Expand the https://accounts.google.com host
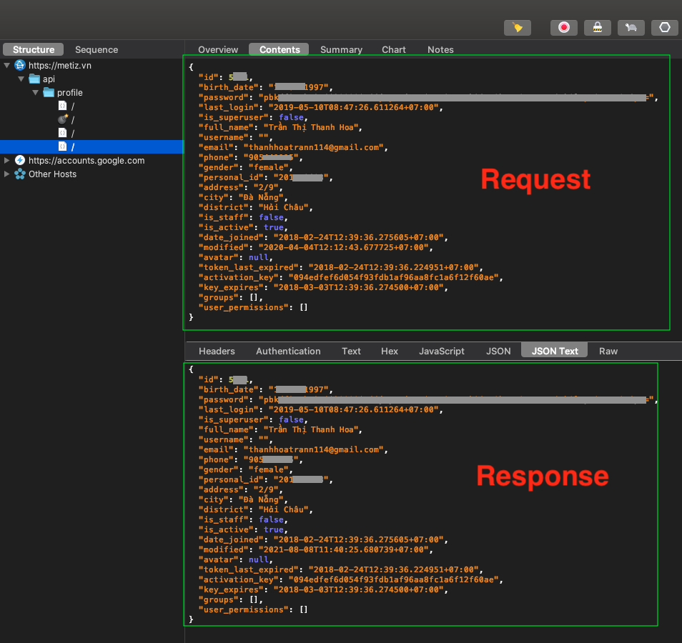This screenshot has width=682, height=643. tap(7, 161)
